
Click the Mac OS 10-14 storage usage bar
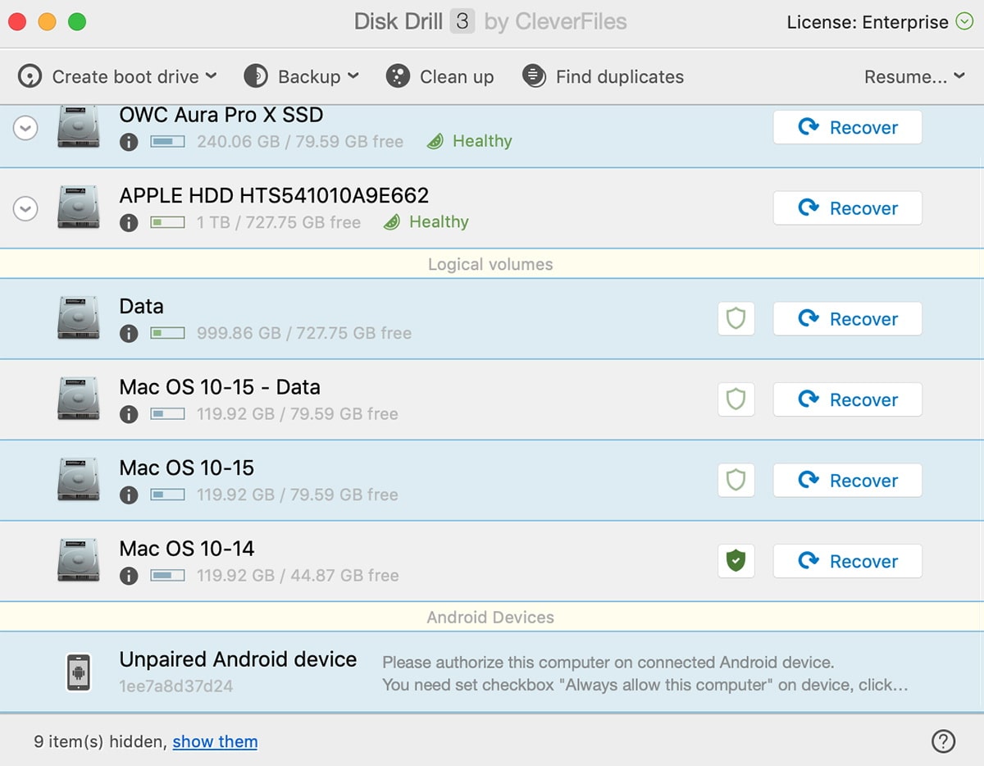tap(167, 576)
